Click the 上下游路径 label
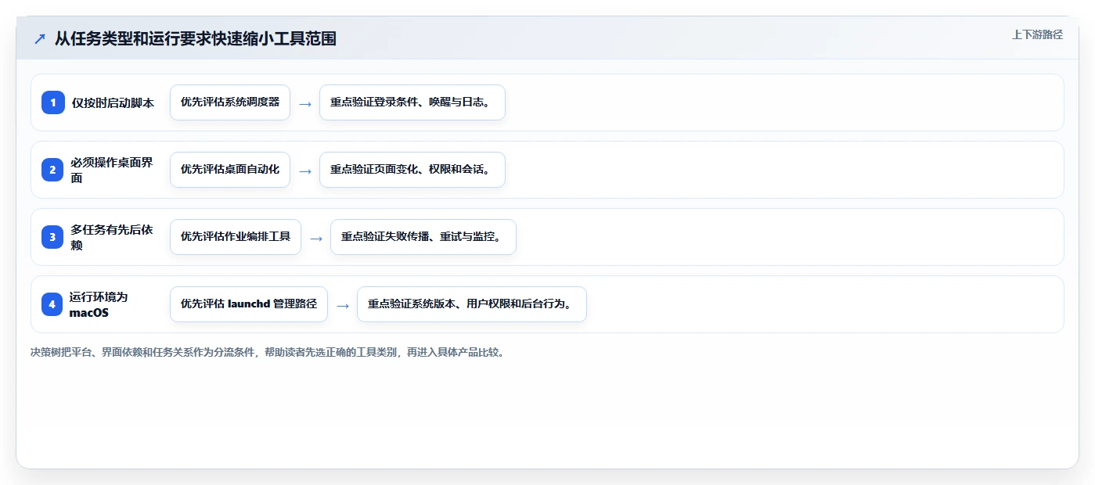Viewport: 1095px width, 485px height. (1037, 34)
